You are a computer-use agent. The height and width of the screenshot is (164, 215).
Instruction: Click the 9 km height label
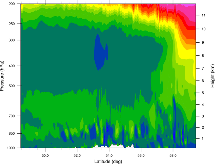(203, 43)
